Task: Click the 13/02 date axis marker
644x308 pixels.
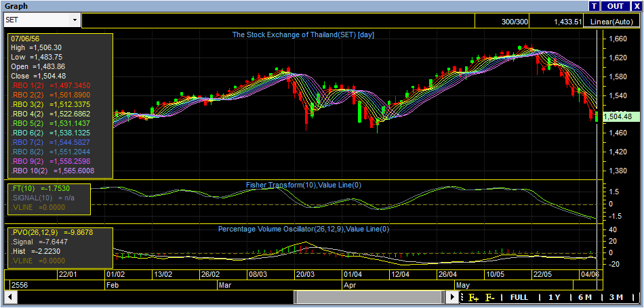Action: [x=162, y=274]
